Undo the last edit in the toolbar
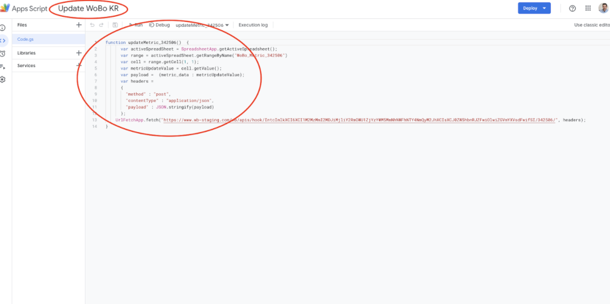610x304 pixels. click(92, 25)
